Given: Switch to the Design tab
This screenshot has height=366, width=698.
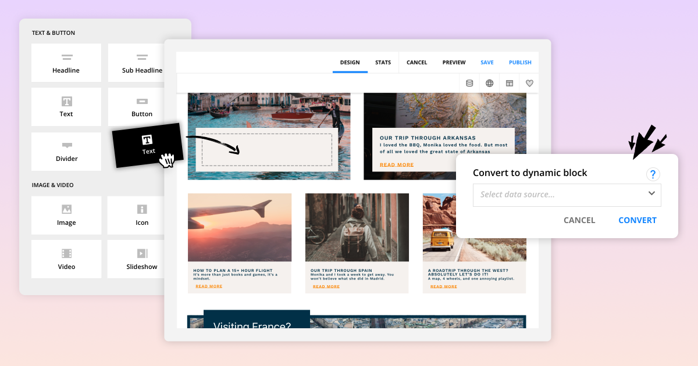Looking at the screenshot, I should tap(350, 62).
